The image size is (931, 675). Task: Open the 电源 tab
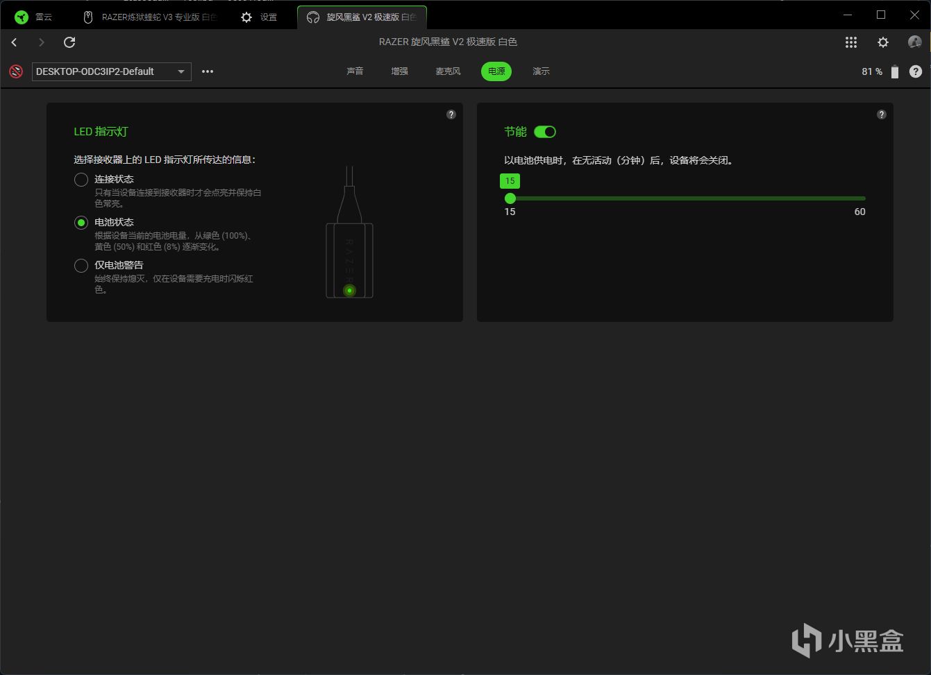(496, 71)
